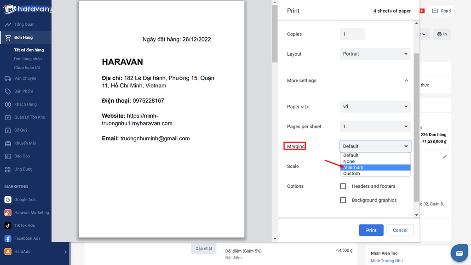Open Tất cả đơn hàng submenu
Image resolution: width=471 pixels, height=265 pixels.
coord(29,50)
